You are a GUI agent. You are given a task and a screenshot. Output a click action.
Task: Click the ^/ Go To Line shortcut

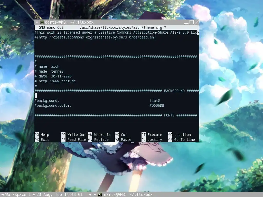(x=182, y=140)
